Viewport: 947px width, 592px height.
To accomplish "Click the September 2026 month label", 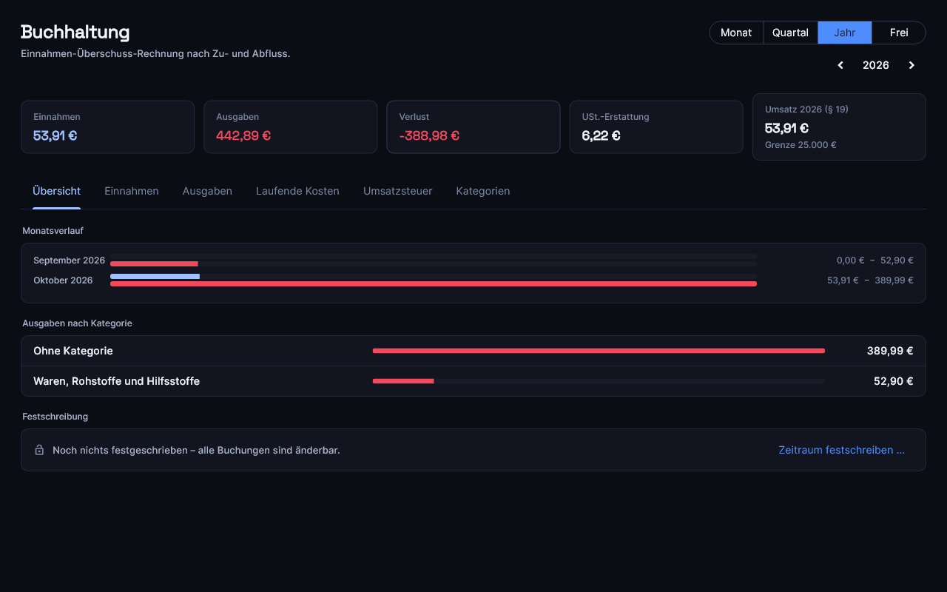I will tap(69, 260).
